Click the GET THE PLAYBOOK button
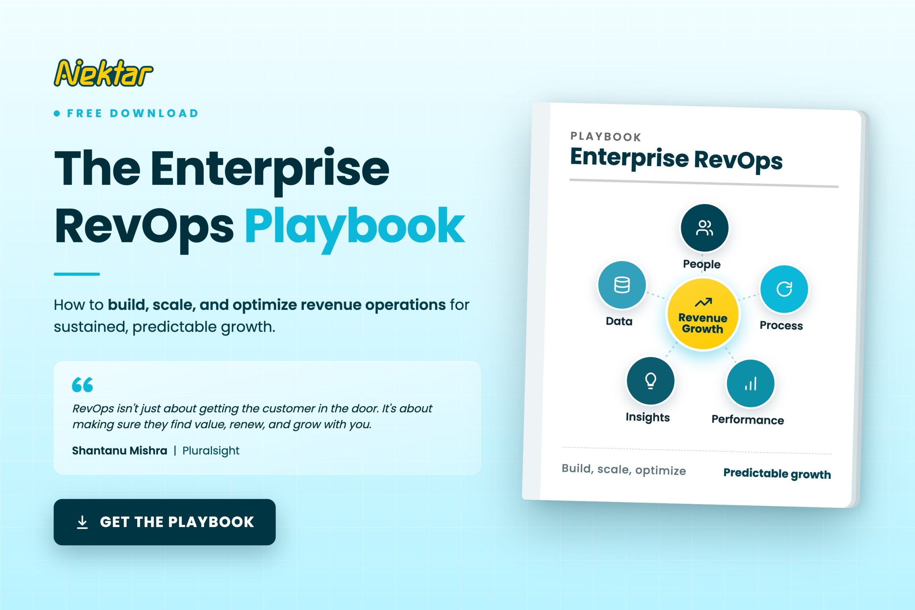The height and width of the screenshot is (610, 915). pyautogui.click(x=164, y=522)
